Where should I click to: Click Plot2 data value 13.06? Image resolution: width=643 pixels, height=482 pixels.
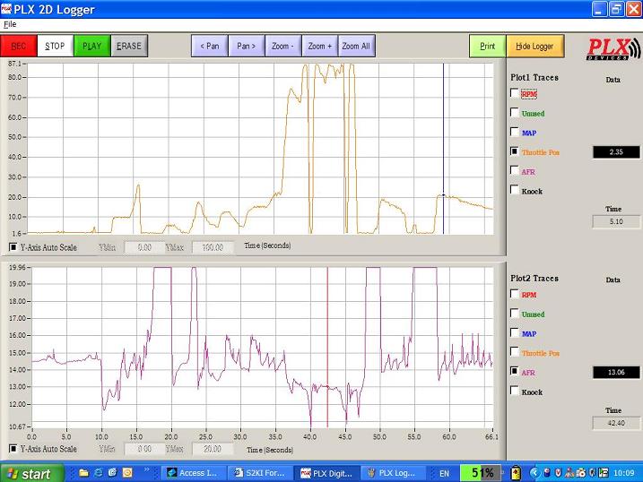(616, 372)
